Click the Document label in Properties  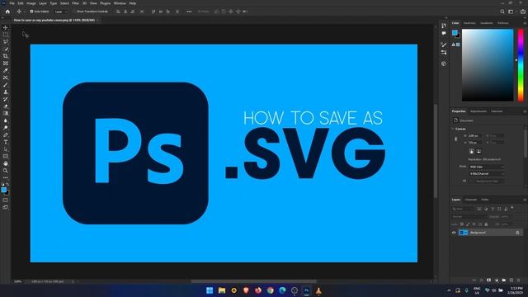pyautogui.click(x=466, y=120)
